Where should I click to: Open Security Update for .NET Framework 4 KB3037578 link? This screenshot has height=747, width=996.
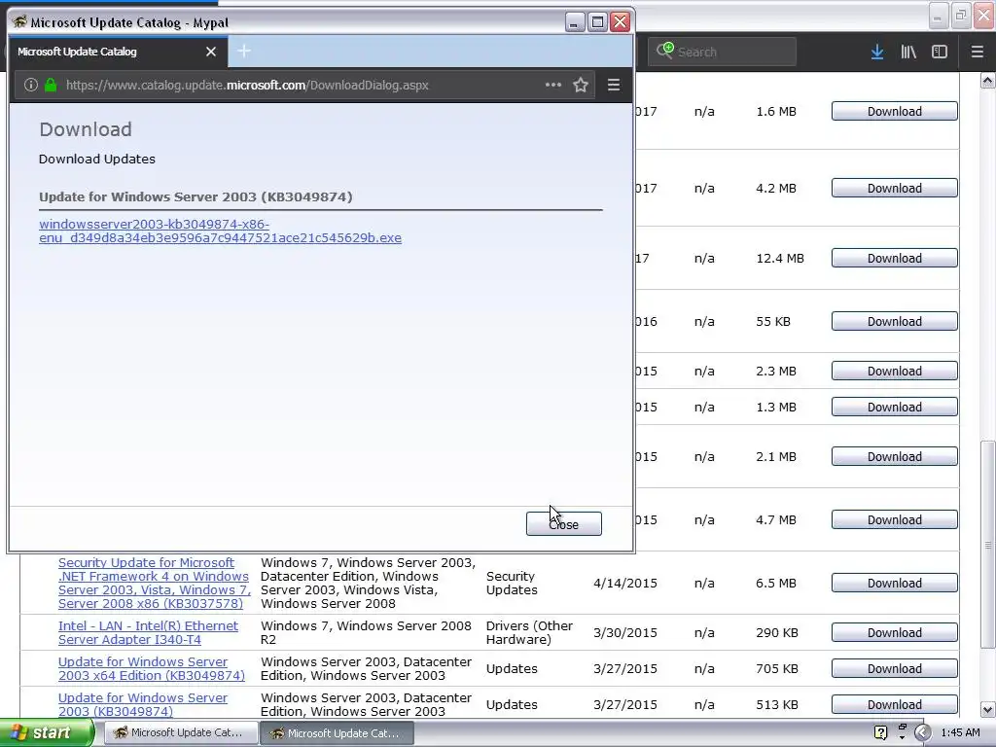pos(155,584)
